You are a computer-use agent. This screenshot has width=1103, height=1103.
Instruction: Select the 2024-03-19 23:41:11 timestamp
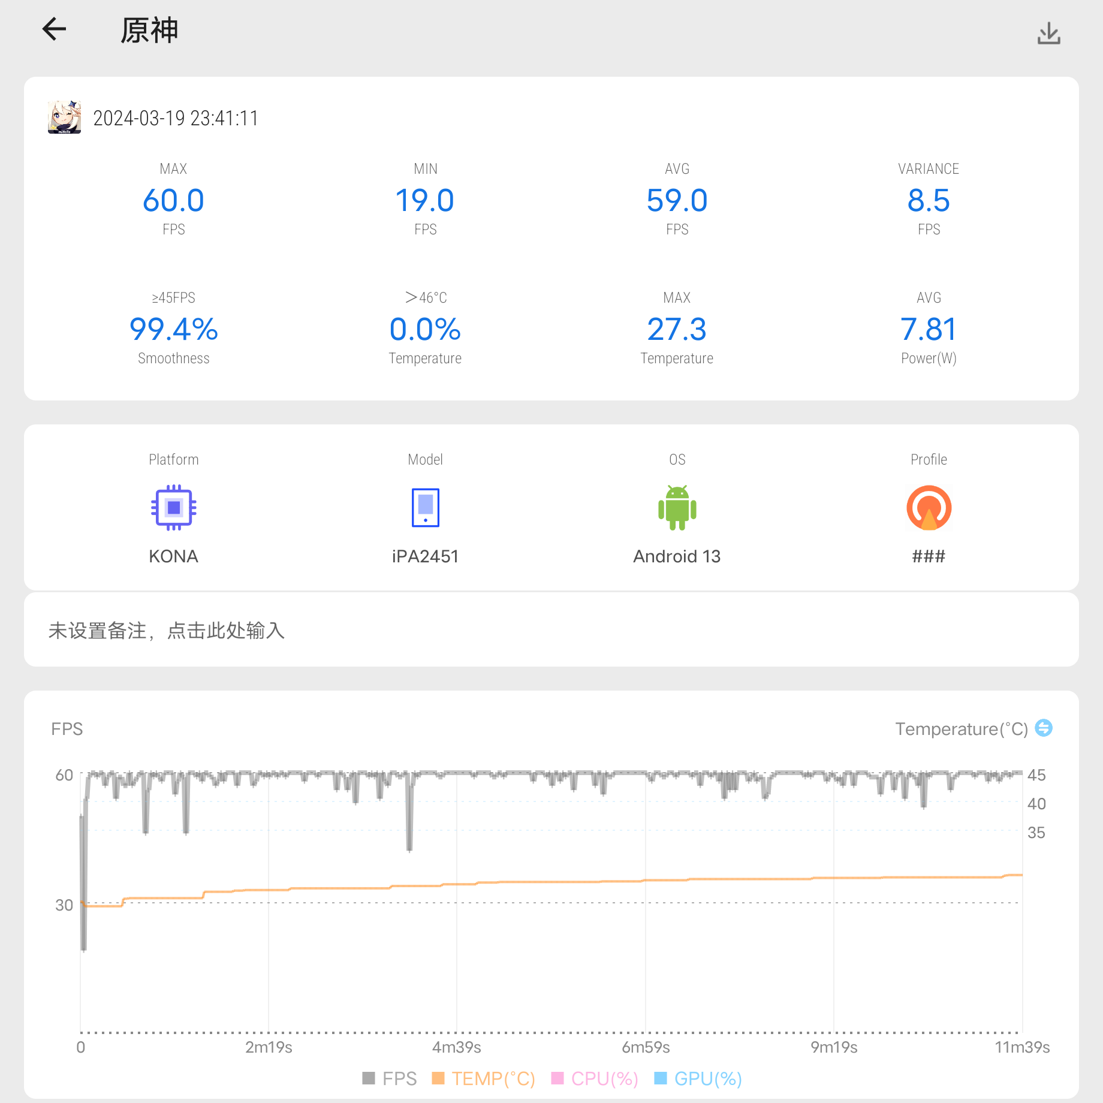click(176, 118)
